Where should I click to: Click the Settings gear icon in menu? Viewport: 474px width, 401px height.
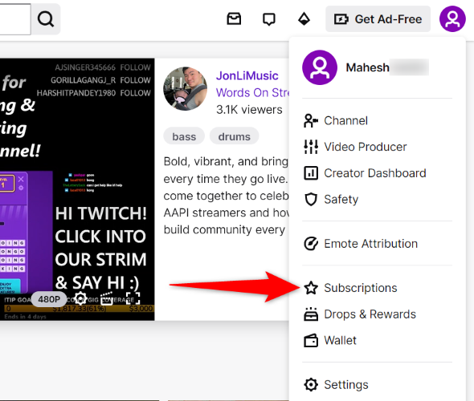pos(311,385)
